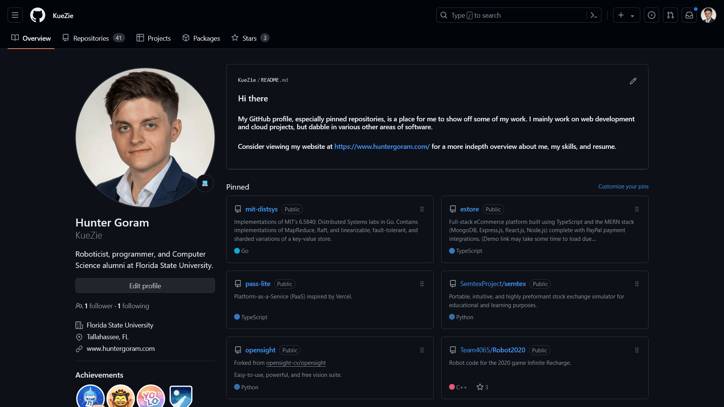Click the pass-lite repo icon
The image size is (724, 407).
click(x=238, y=284)
